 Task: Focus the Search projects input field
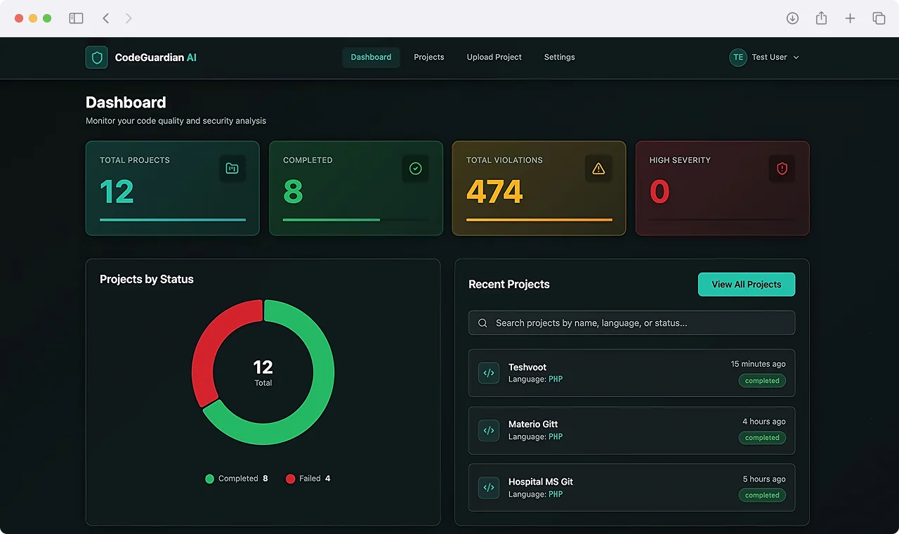tap(631, 323)
